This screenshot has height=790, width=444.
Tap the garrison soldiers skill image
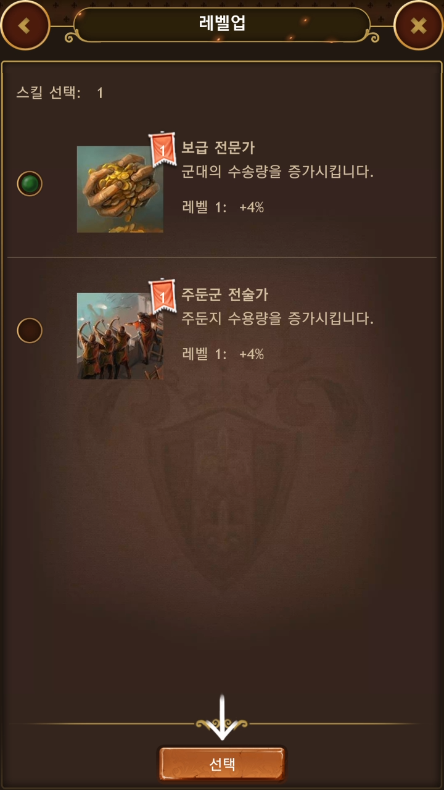click(x=120, y=336)
